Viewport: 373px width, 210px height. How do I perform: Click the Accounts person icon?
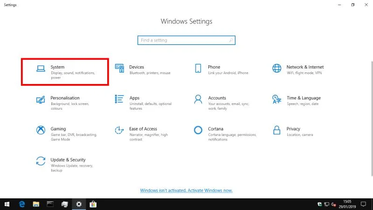[198, 99]
